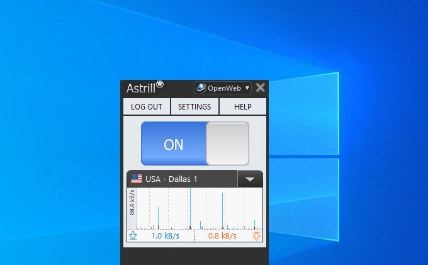The image size is (428, 265).
Task: Click the 0.8 kB/s upload speed readout
Action: click(x=222, y=236)
